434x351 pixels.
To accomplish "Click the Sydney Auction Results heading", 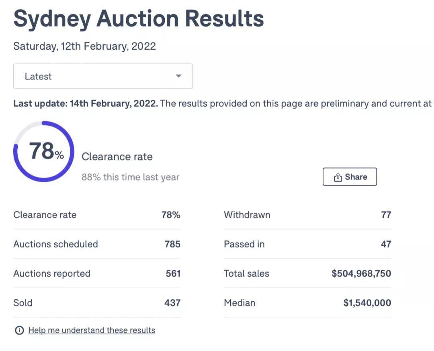I will pos(139,19).
